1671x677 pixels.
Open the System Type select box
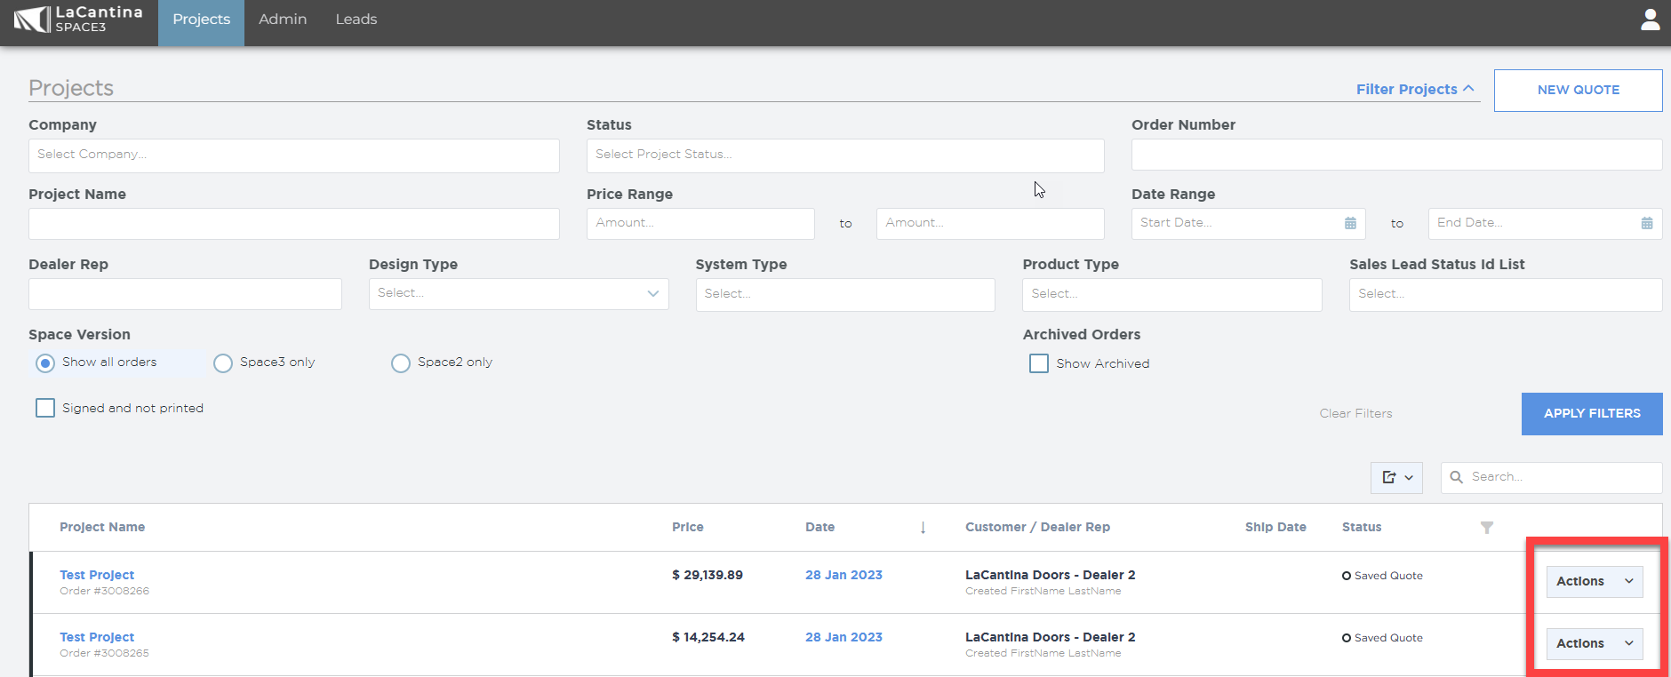tap(845, 295)
